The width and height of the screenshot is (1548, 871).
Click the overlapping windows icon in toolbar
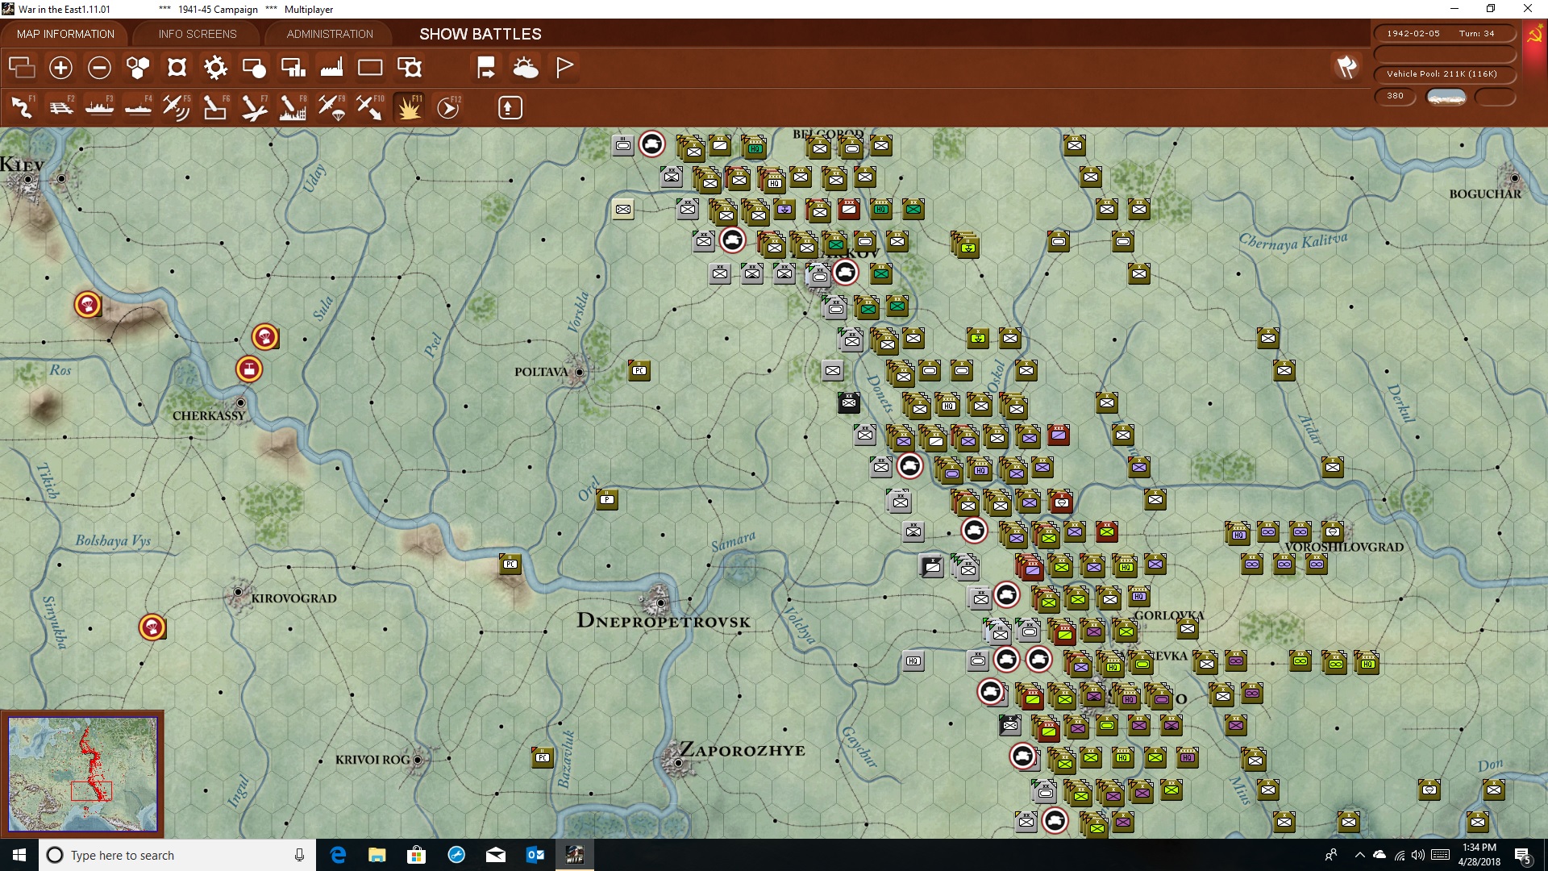[x=22, y=68]
